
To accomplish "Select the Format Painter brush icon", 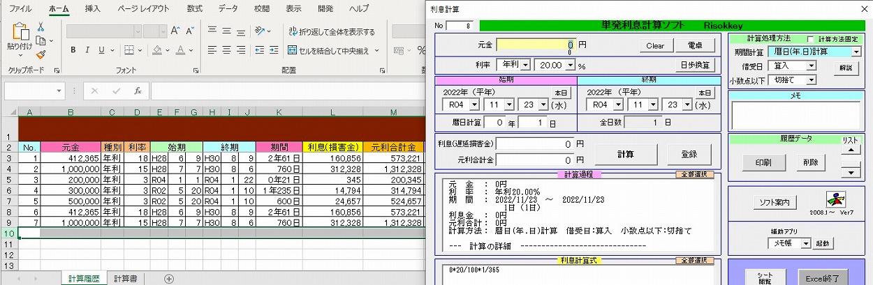I will pyautogui.click(x=41, y=54).
